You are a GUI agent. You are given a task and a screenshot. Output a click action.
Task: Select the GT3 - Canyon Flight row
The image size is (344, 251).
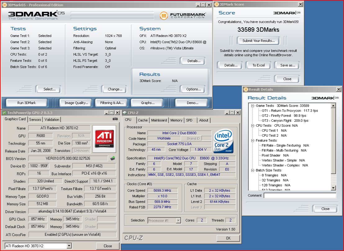(285, 121)
